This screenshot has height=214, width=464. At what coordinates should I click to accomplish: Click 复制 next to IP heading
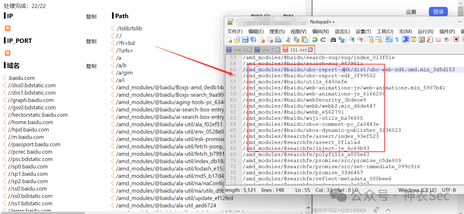pyautogui.click(x=91, y=17)
